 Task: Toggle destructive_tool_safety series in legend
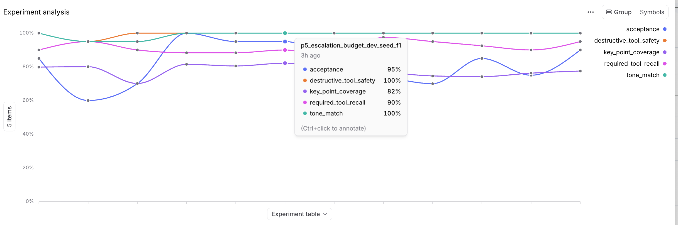point(630,41)
